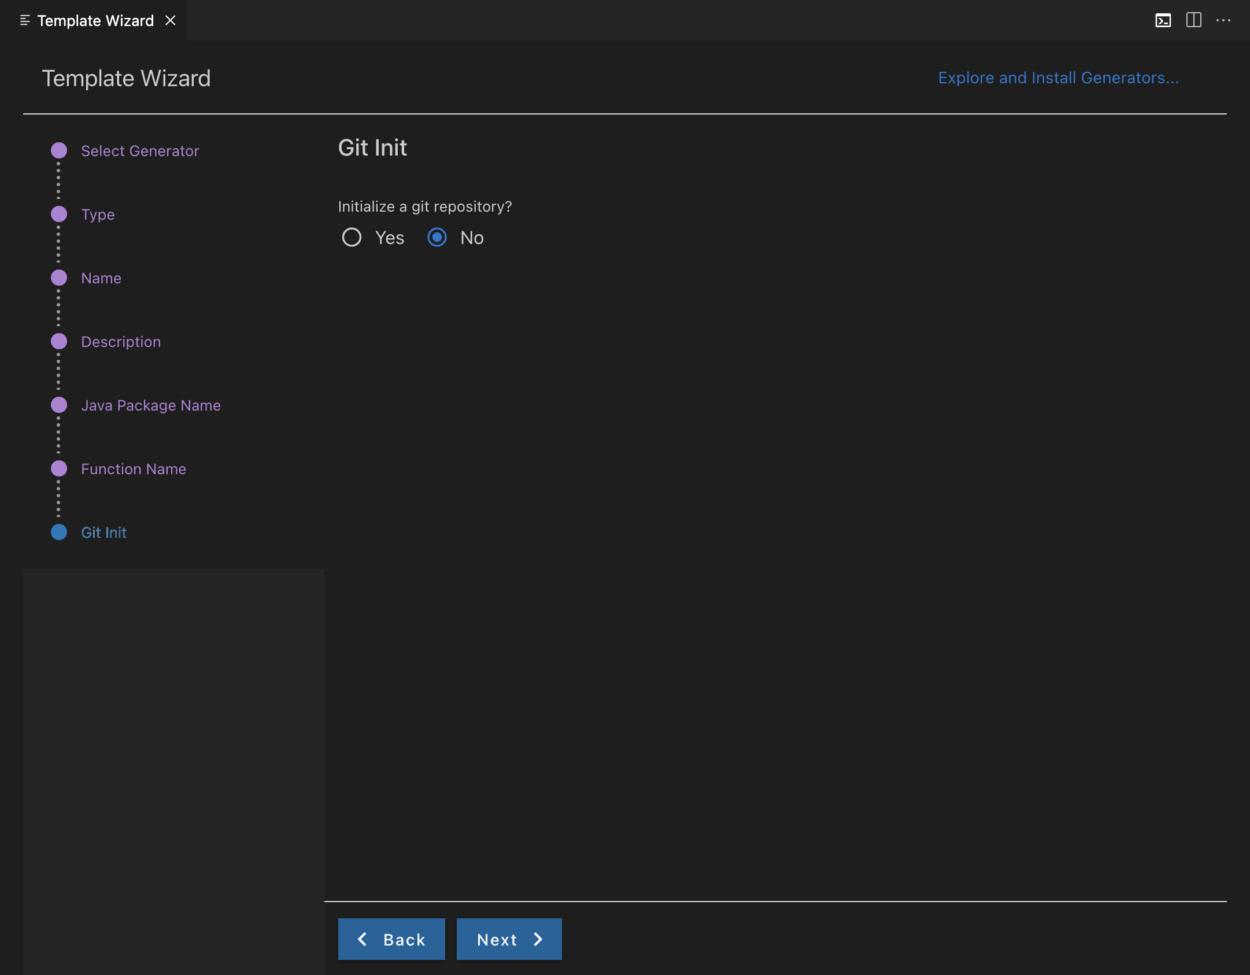Click the Git Init step circle
This screenshot has height=975, width=1250.
59,532
